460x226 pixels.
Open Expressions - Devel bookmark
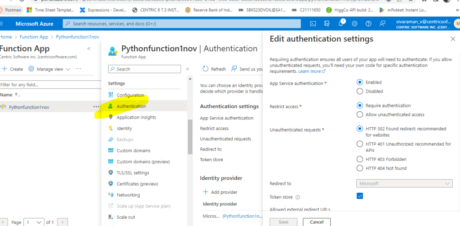tap(103, 10)
